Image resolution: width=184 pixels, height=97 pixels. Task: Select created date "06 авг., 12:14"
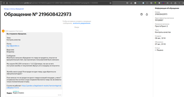point(160,38)
